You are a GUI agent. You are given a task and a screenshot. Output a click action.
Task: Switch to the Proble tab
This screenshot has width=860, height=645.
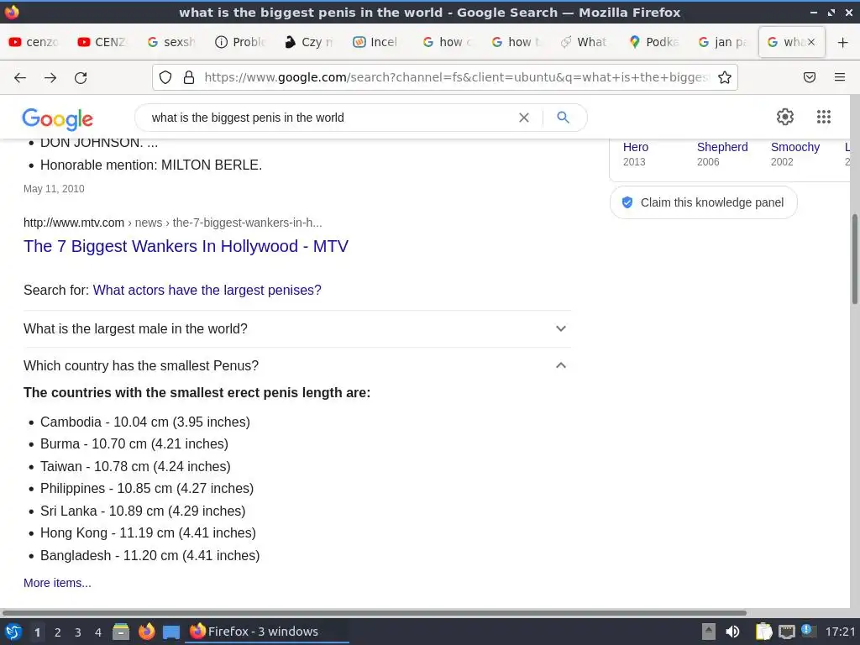click(240, 42)
